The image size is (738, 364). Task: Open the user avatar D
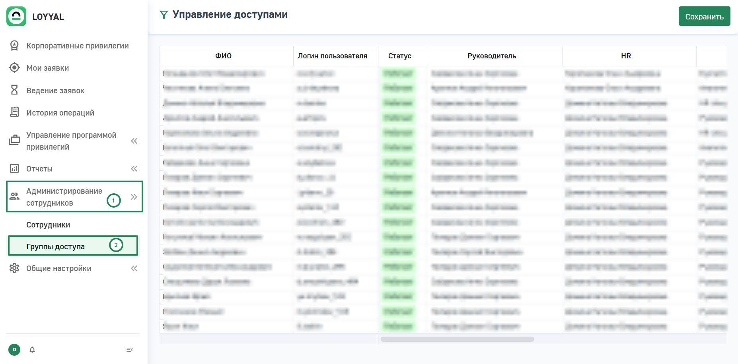[14, 350]
